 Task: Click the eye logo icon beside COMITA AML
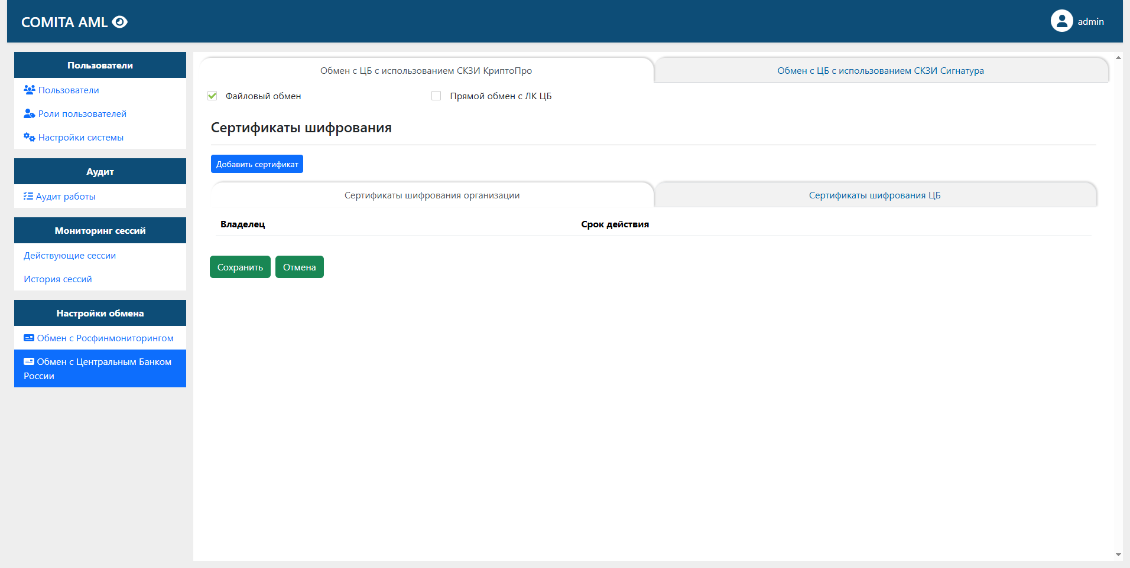[120, 22]
